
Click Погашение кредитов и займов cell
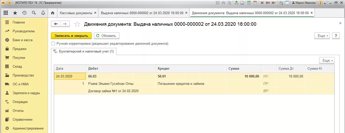coord(191,84)
